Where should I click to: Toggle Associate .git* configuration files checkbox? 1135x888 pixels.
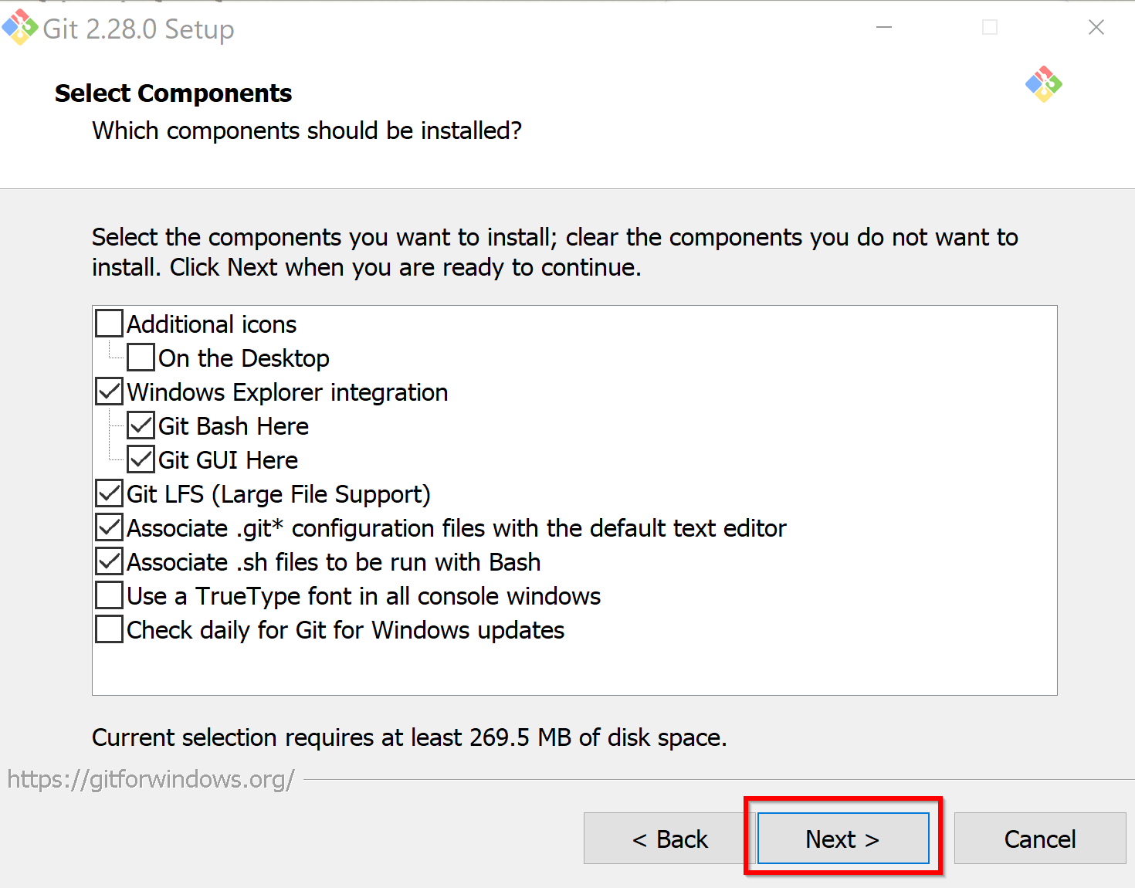tap(110, 527)
